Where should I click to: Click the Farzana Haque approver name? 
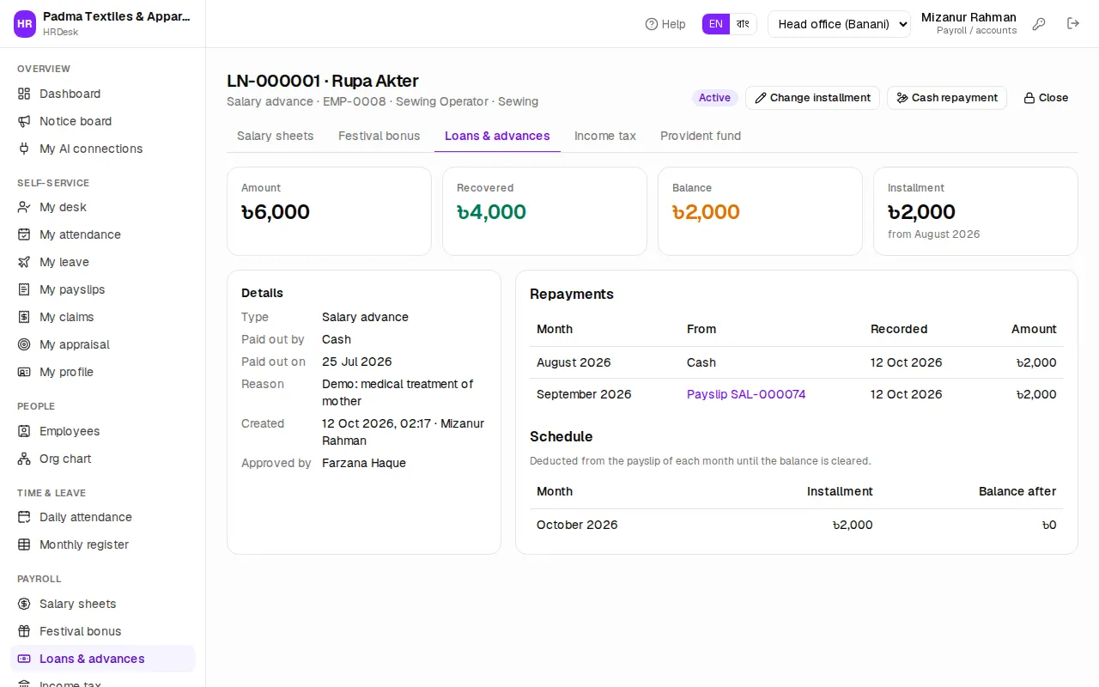tap(364, 463)
